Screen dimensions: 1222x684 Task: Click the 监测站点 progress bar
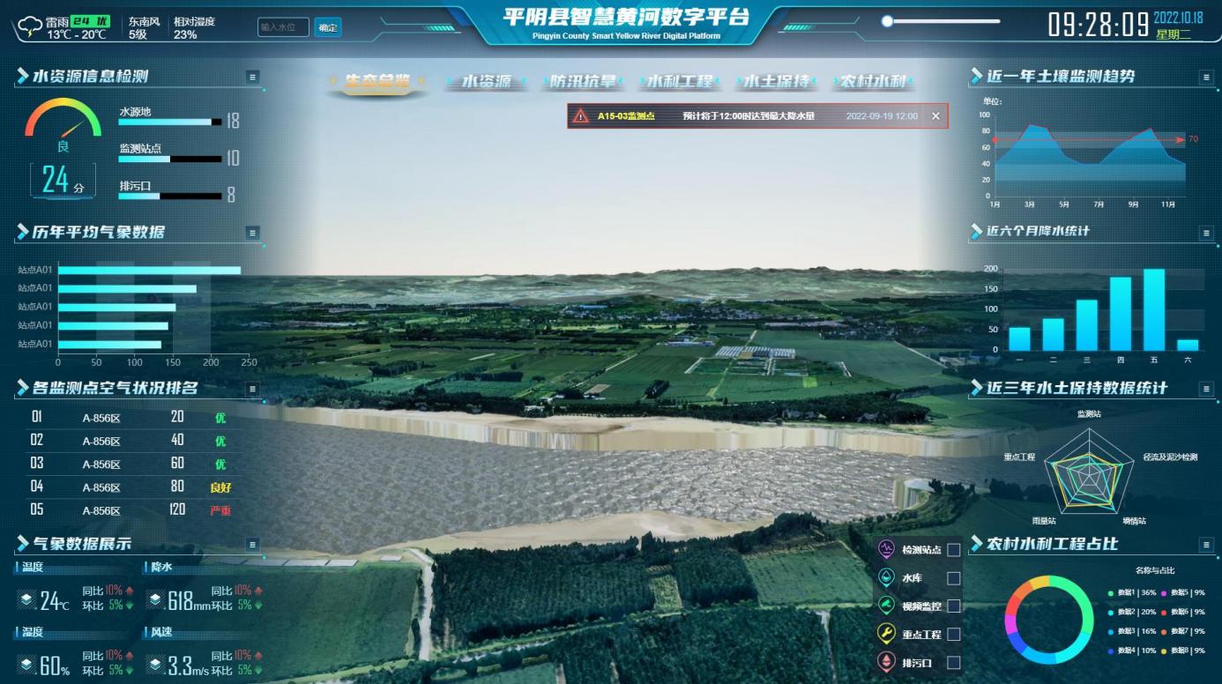170,159
